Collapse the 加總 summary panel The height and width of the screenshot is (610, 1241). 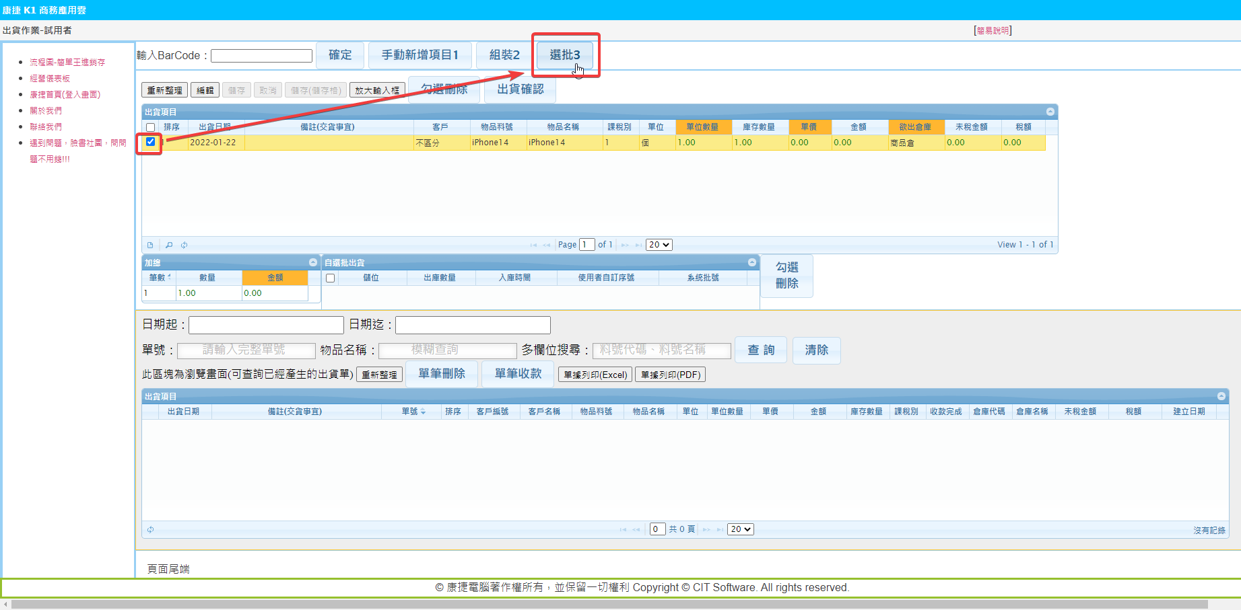[x=313, y=262]
